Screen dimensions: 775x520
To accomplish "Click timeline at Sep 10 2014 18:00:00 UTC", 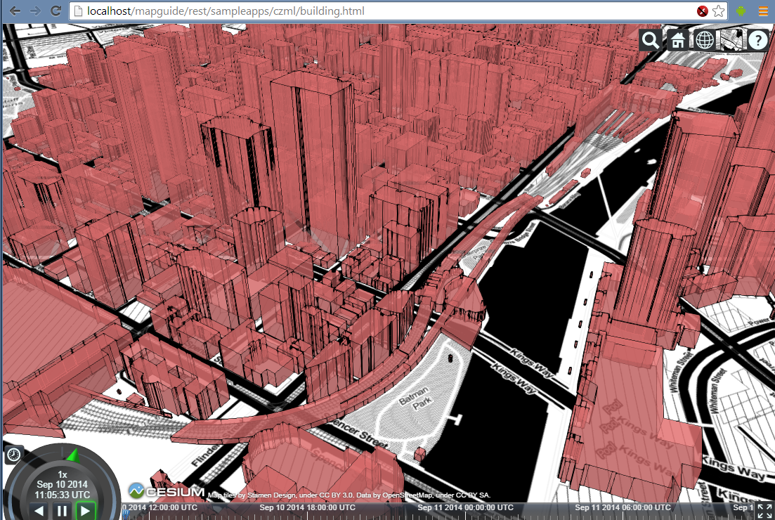I will pyautogui.click(x=307, y=507).
